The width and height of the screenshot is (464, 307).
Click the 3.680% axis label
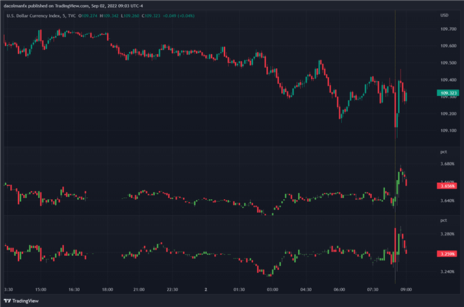coord(447,164)
